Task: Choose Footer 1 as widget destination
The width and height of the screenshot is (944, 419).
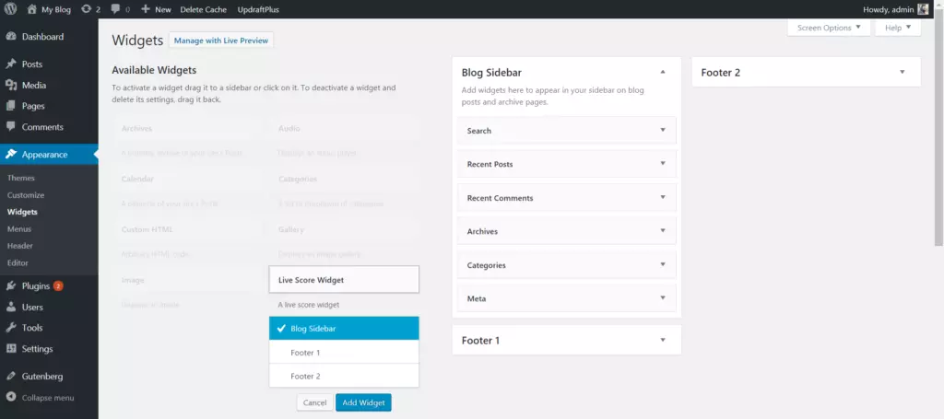Action: 343,353
